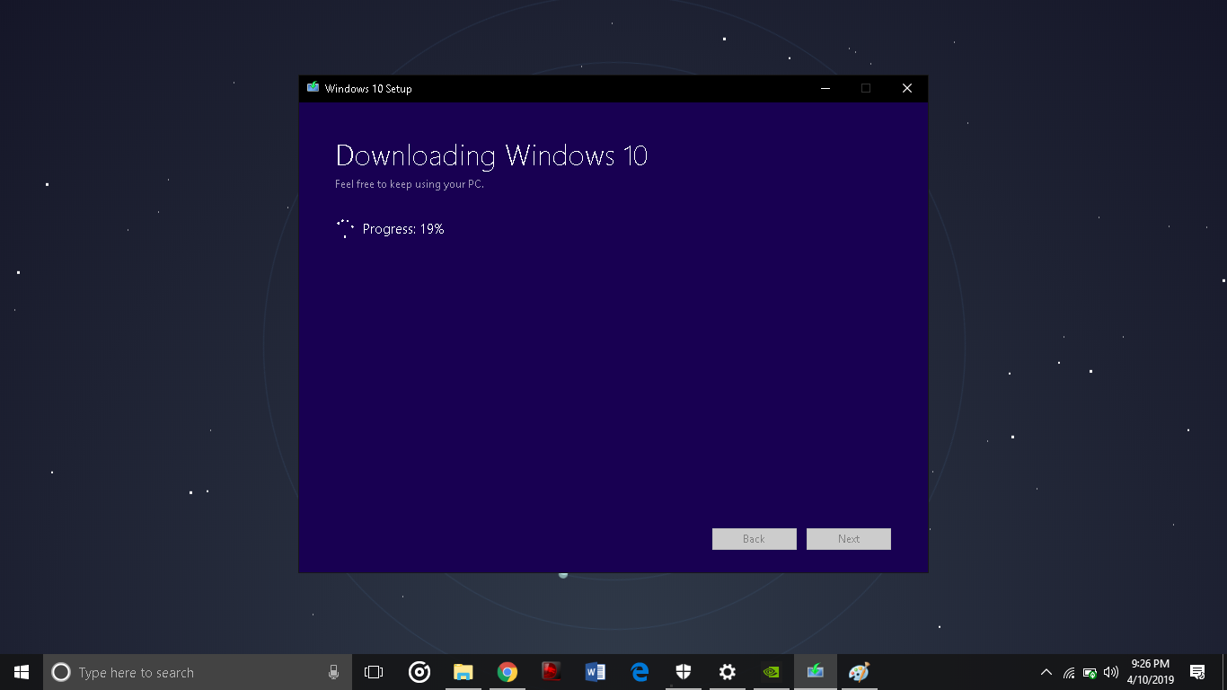Open the white circular swirl taskbar app
1227x690 pixels.
[419, 672]
